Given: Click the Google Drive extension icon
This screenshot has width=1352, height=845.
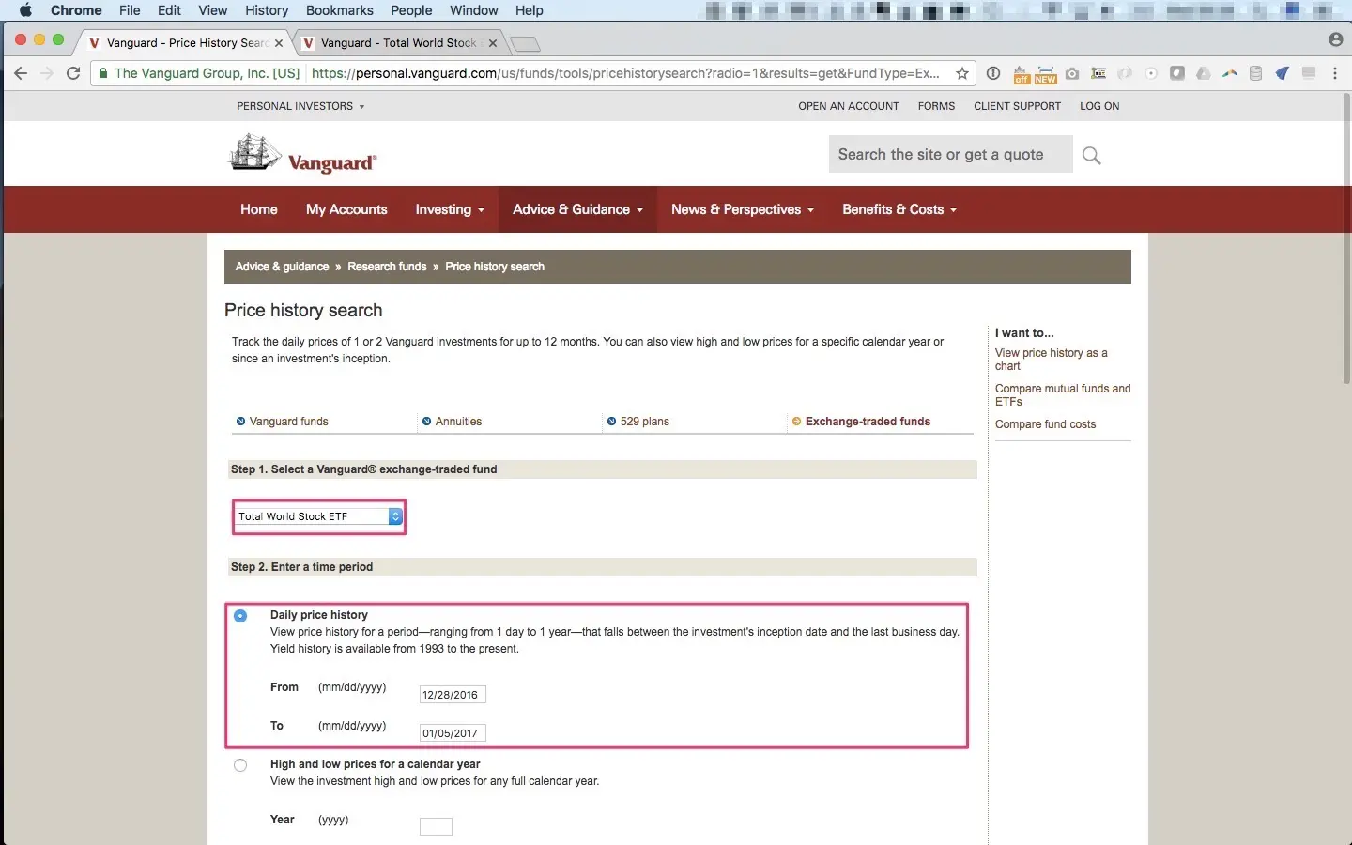Looking at the screenshot, I should tap(1204, 73).
